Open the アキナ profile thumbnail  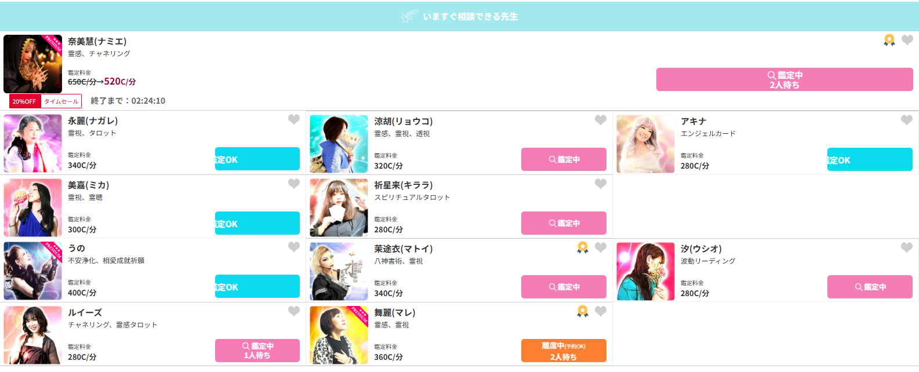coord(645,144)
